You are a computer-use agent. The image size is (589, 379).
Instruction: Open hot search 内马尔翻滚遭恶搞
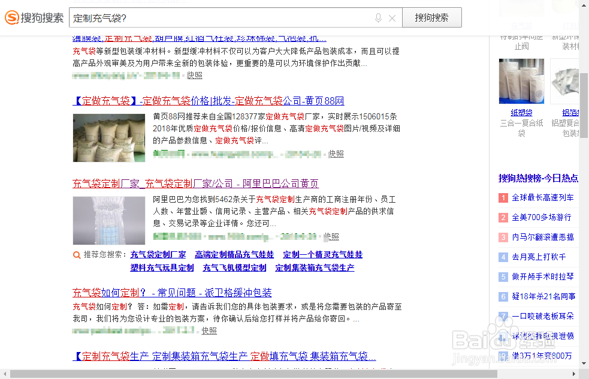click(x=543, y=237)
